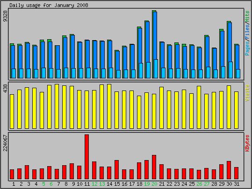
Task: Click green weekend day label "26"
Action: [x=199, y=184]
